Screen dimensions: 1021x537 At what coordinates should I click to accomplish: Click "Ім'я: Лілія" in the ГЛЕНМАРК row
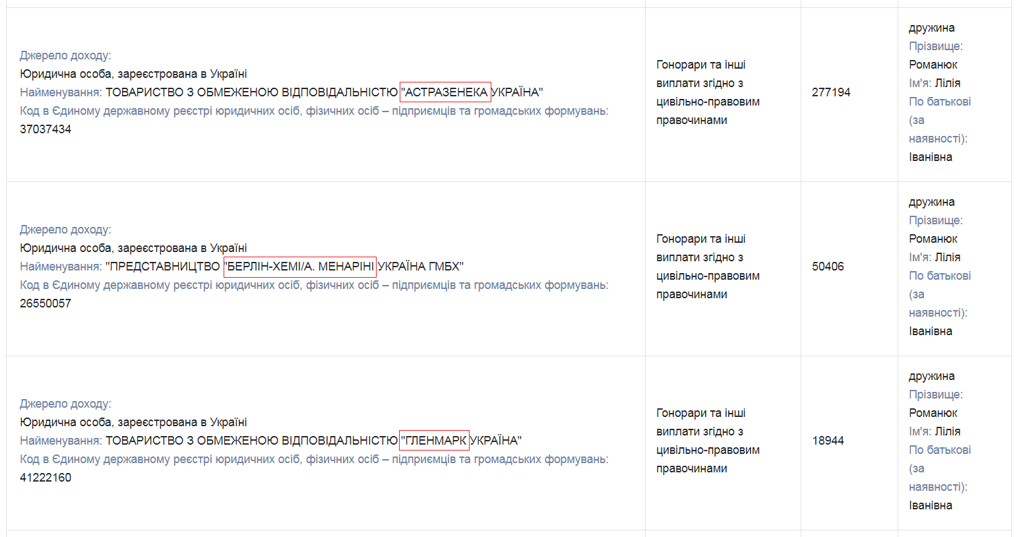click(x=935, y=431)
